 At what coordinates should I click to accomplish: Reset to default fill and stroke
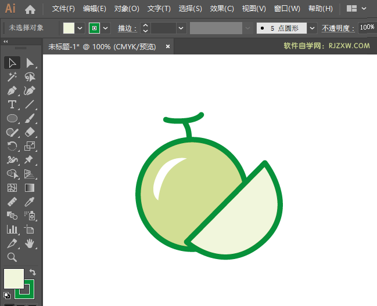click(x=6, y=294)
